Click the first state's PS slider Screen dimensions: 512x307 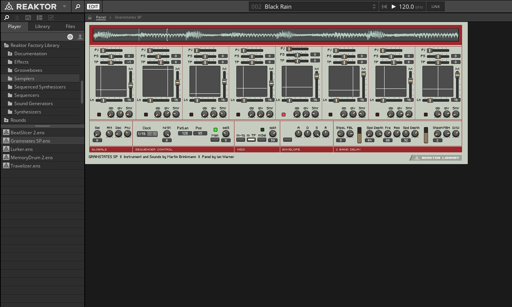[x=111, y=56]
